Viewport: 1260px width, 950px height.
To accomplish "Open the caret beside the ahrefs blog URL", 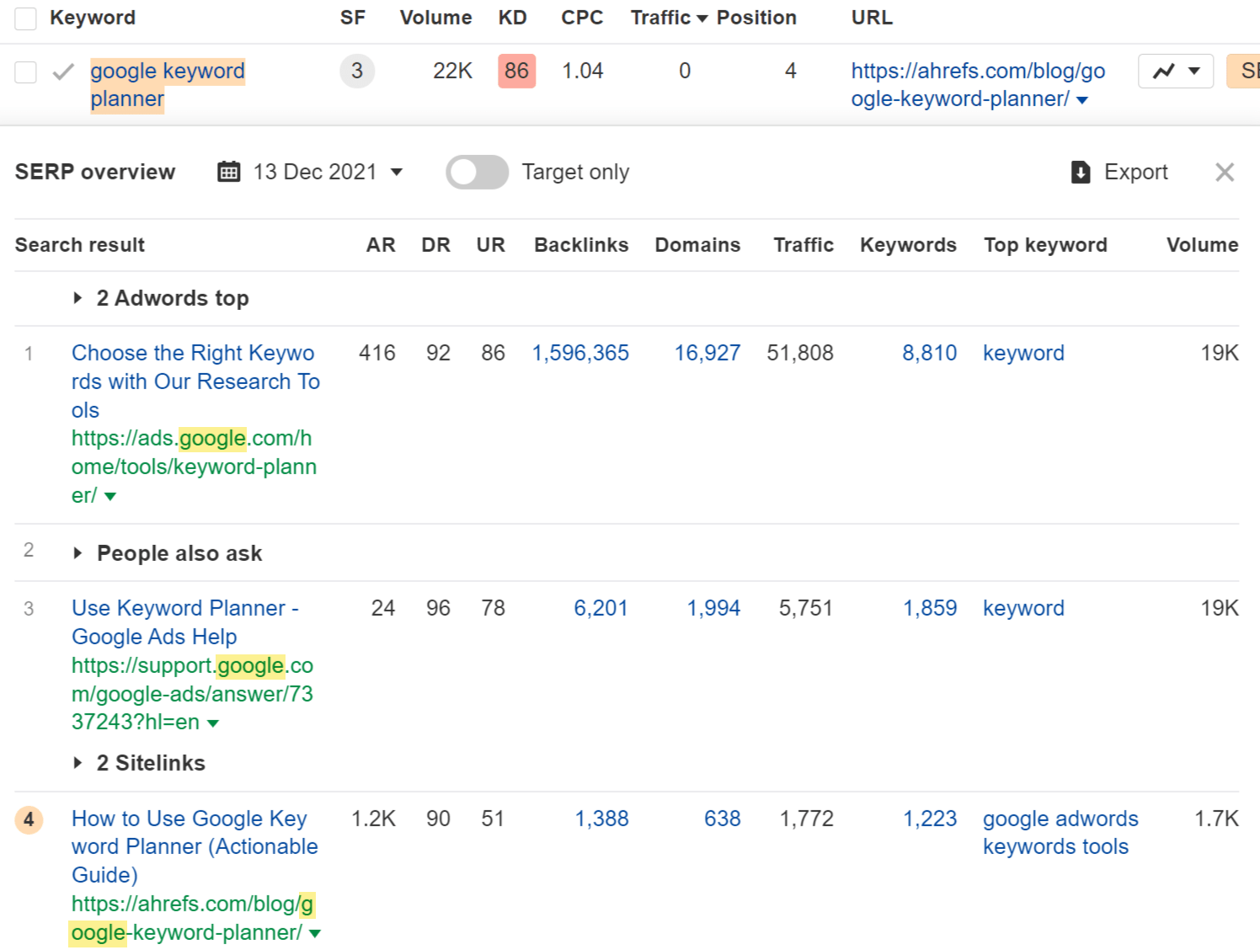I will (x=1081, y=99).
